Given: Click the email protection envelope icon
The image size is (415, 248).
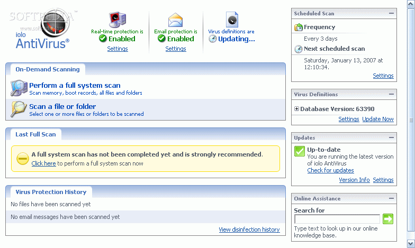Looking at the screenshot, I should pos(176,20).
